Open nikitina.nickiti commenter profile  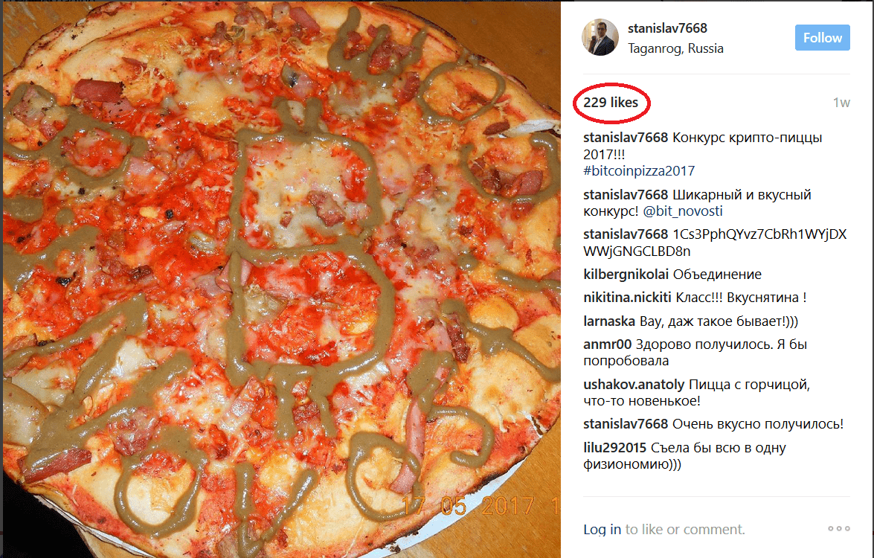pos(627,298)
